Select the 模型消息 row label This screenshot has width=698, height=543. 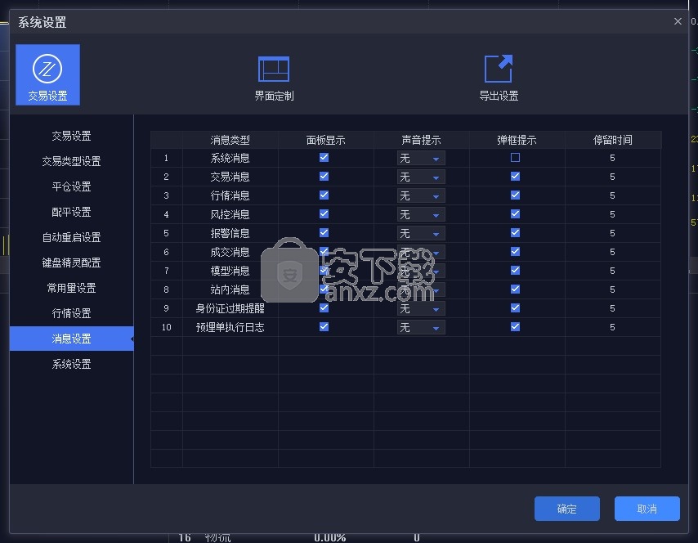230,271
